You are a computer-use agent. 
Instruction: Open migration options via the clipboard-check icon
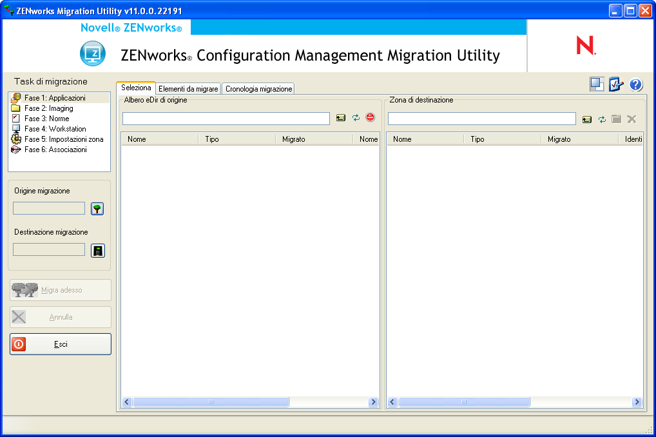[x=616, y=84]
